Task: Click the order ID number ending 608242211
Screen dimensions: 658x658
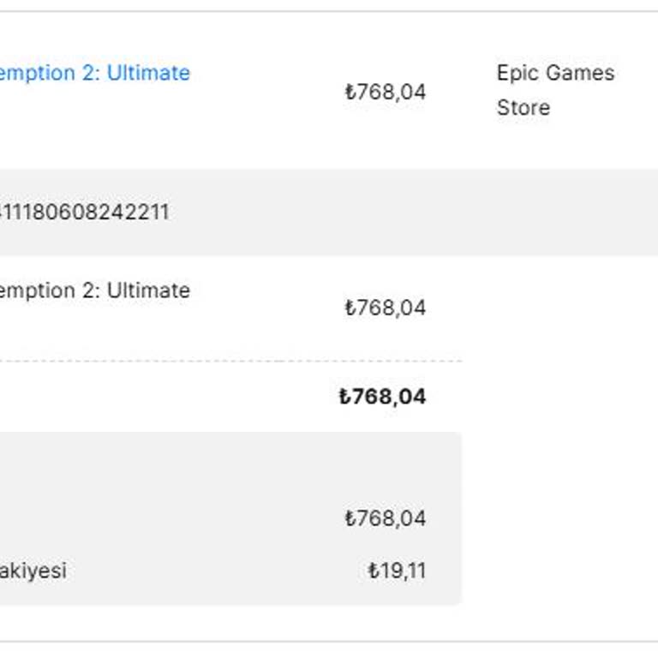Action: click(x=84, y=212)
